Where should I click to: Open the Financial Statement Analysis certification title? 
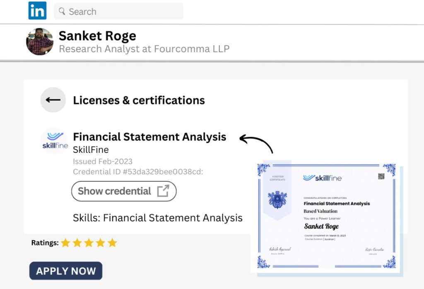[x=149, y=137]
